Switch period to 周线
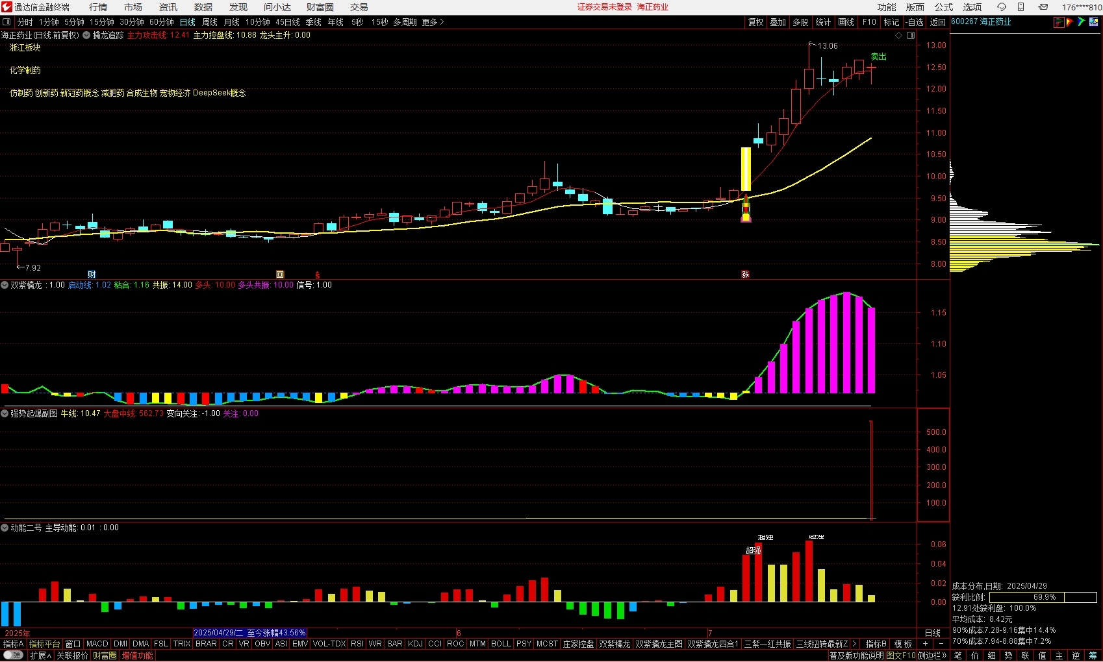Image resolution: width=1103 pixels, height=662 pixels. 210,22
